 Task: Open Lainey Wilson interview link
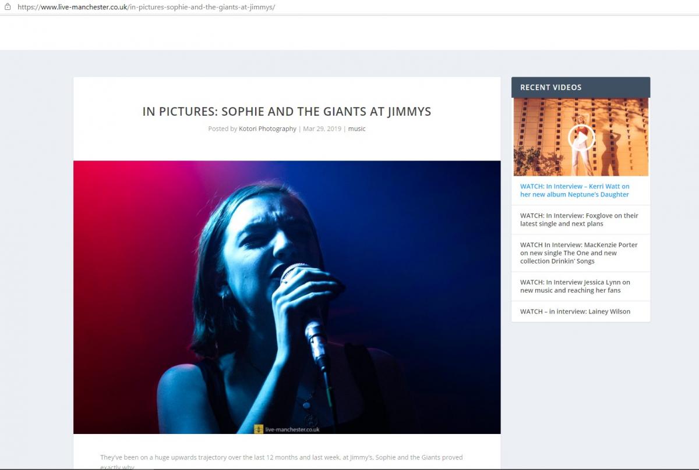tap(574, 311)
